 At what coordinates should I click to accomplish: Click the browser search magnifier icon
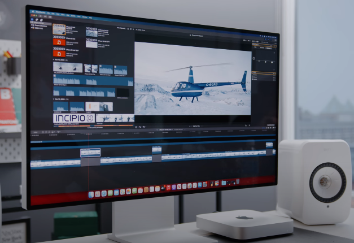tap(133, 29)
